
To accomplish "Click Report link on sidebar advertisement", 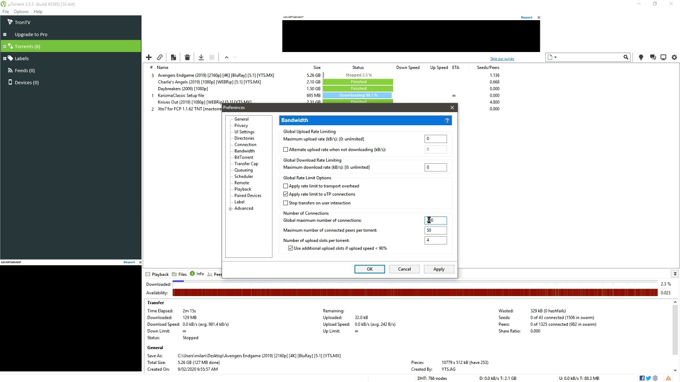I will tap(129, 262).
